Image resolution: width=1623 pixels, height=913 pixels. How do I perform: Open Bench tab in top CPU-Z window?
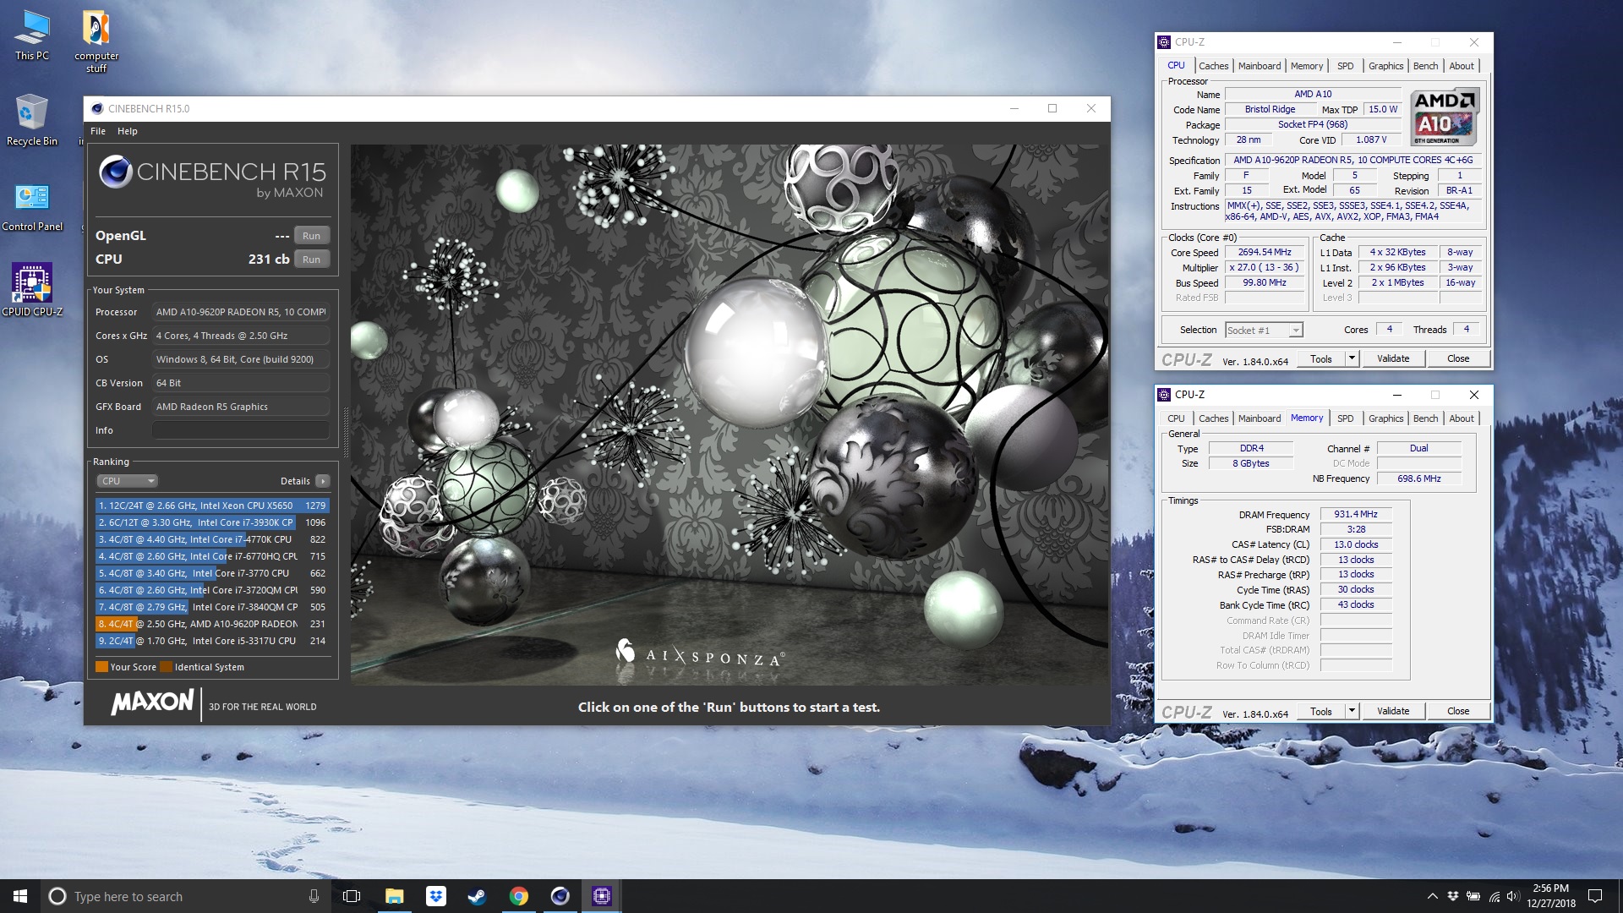[1425, 66]
